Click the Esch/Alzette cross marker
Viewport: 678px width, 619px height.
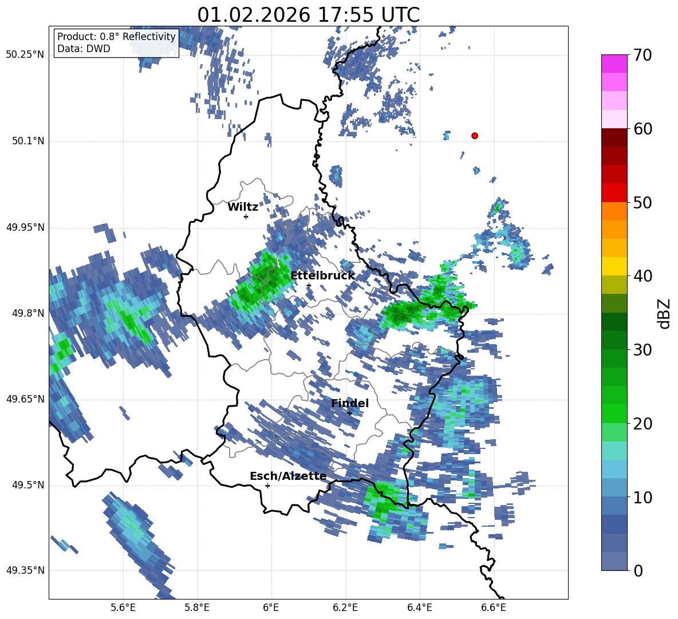click(267, 486)
